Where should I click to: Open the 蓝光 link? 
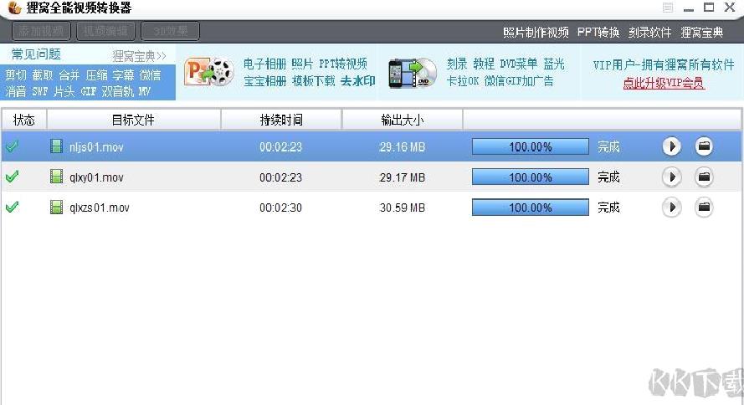(x=554, y=64)
